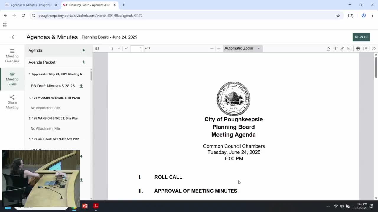Select the Highlight annotation tool
Screen dimensions: 378x212
329,48
